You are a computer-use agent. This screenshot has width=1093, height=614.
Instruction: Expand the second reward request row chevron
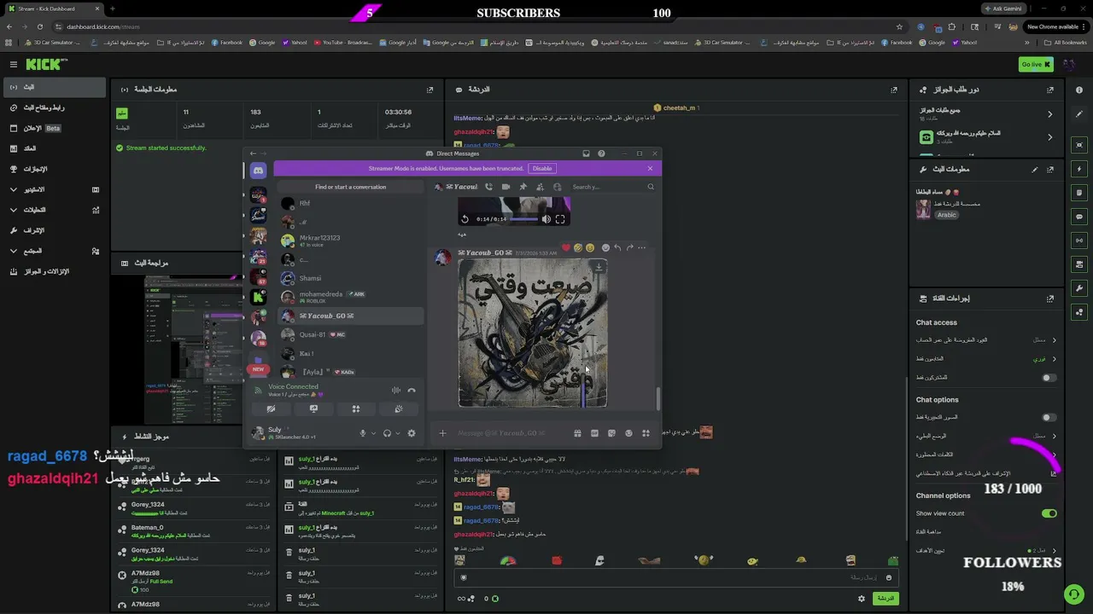pyautogui.click(x=1050, y=136)
